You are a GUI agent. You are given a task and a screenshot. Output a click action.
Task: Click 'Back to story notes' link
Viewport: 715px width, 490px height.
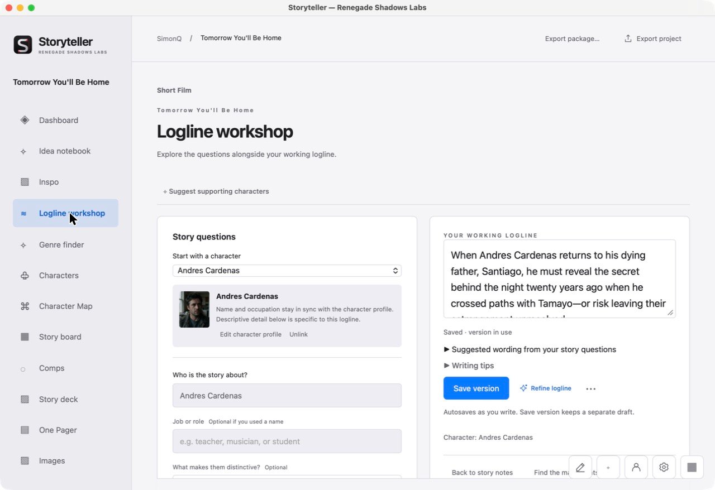point(482,473)
